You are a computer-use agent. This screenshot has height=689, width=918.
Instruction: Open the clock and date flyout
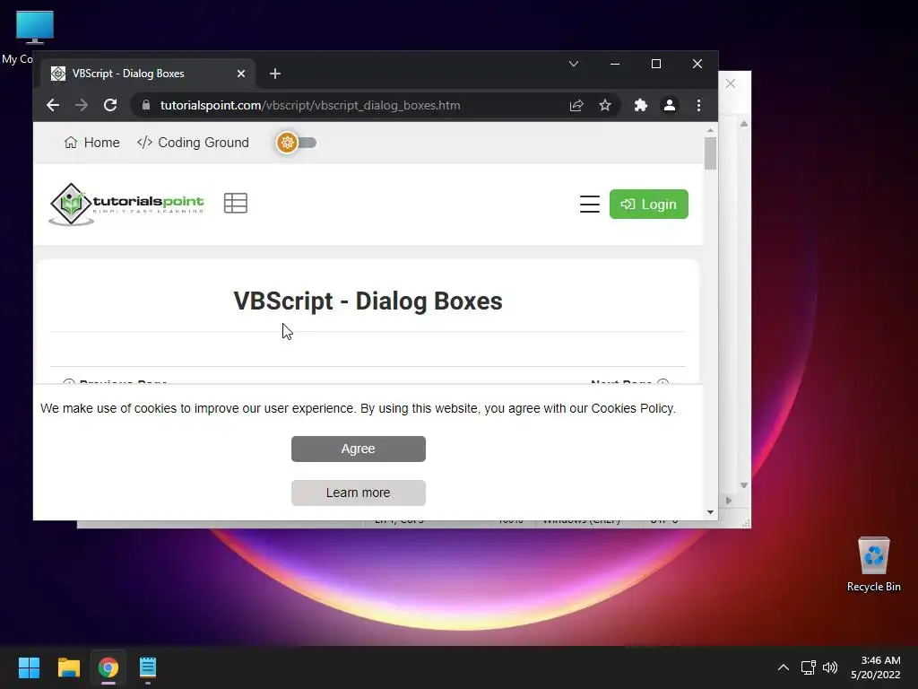pyautogui.click(x=875, y=667)
